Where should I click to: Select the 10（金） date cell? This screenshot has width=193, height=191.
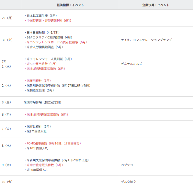pyautogui.click(x=11, y=182)
